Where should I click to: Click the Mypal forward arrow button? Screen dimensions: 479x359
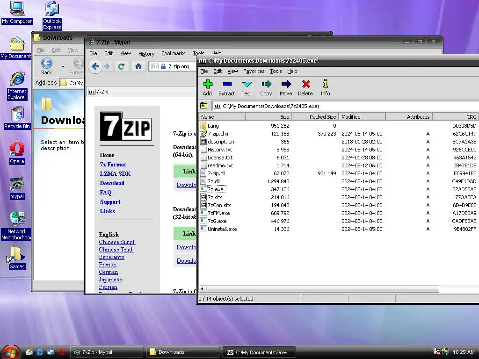pos(107,66)
